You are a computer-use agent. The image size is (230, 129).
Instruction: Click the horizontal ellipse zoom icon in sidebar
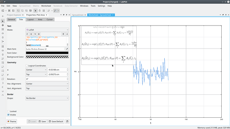point(3,33)
